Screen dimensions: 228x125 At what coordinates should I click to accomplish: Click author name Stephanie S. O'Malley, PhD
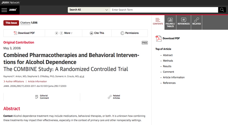pos(41,76)
